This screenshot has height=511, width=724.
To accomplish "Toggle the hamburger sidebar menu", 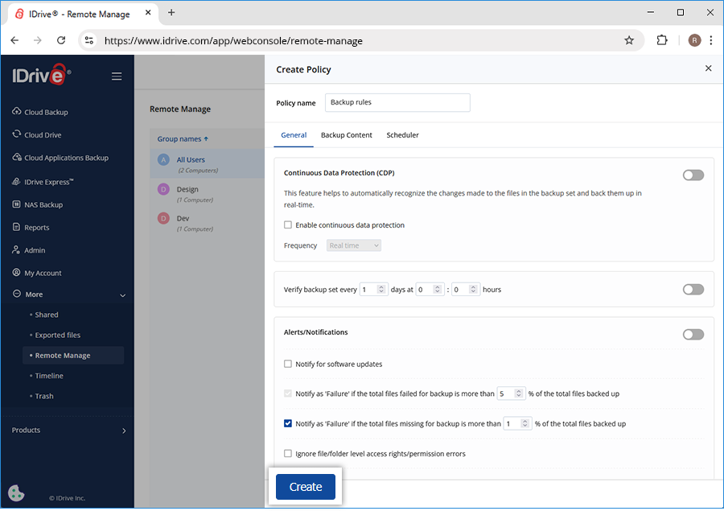I will pos(117,76).
